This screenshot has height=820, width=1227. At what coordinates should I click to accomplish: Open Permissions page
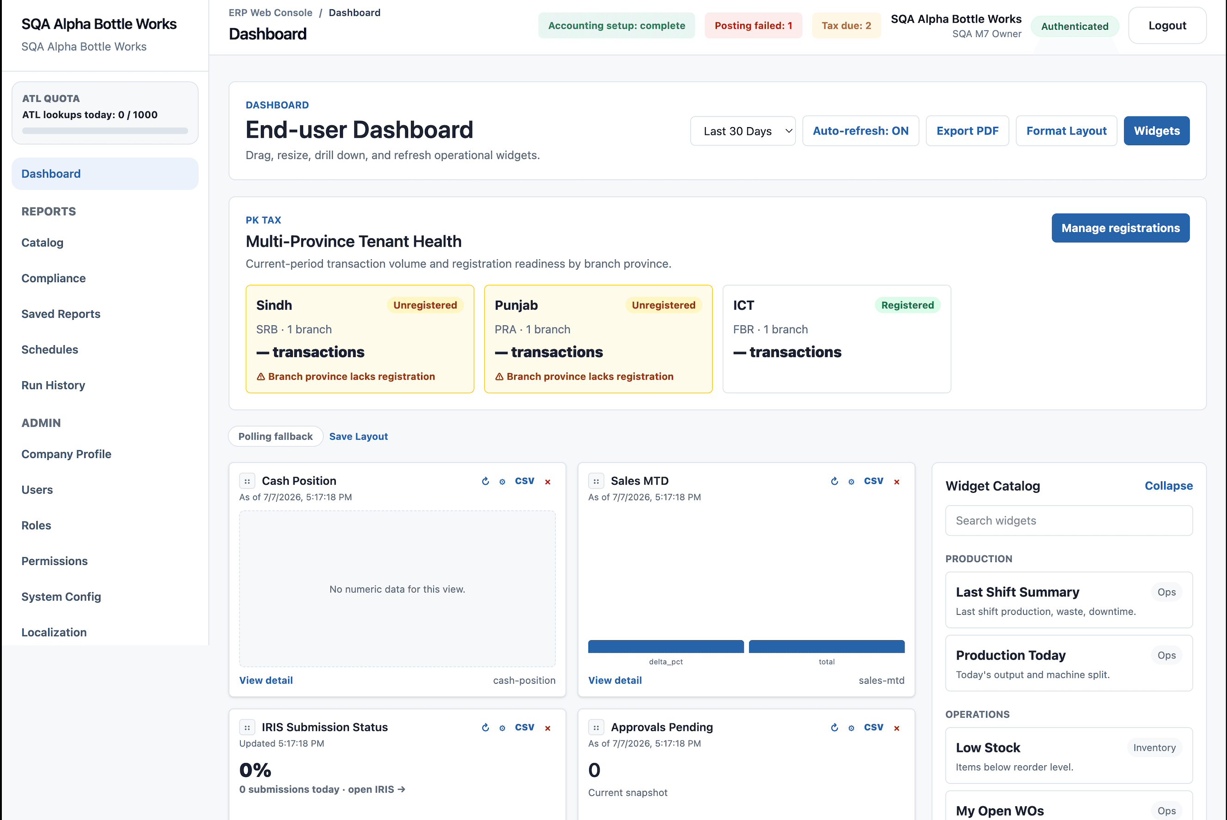(55, 561)
